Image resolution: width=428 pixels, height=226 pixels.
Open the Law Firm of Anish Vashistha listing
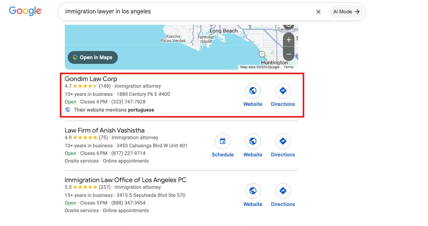pyautogui.click(x=104, y=130)
